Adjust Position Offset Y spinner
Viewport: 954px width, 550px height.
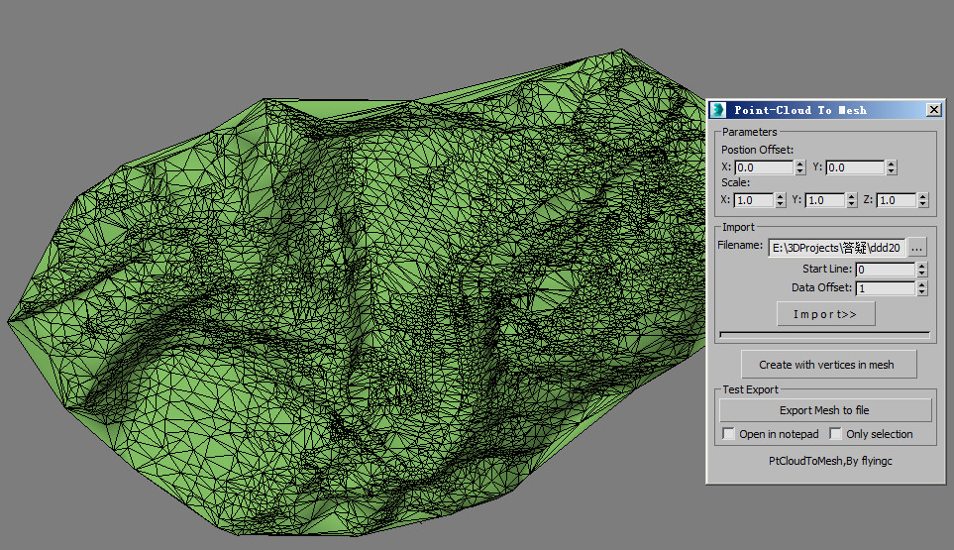(x=892, y=167)
